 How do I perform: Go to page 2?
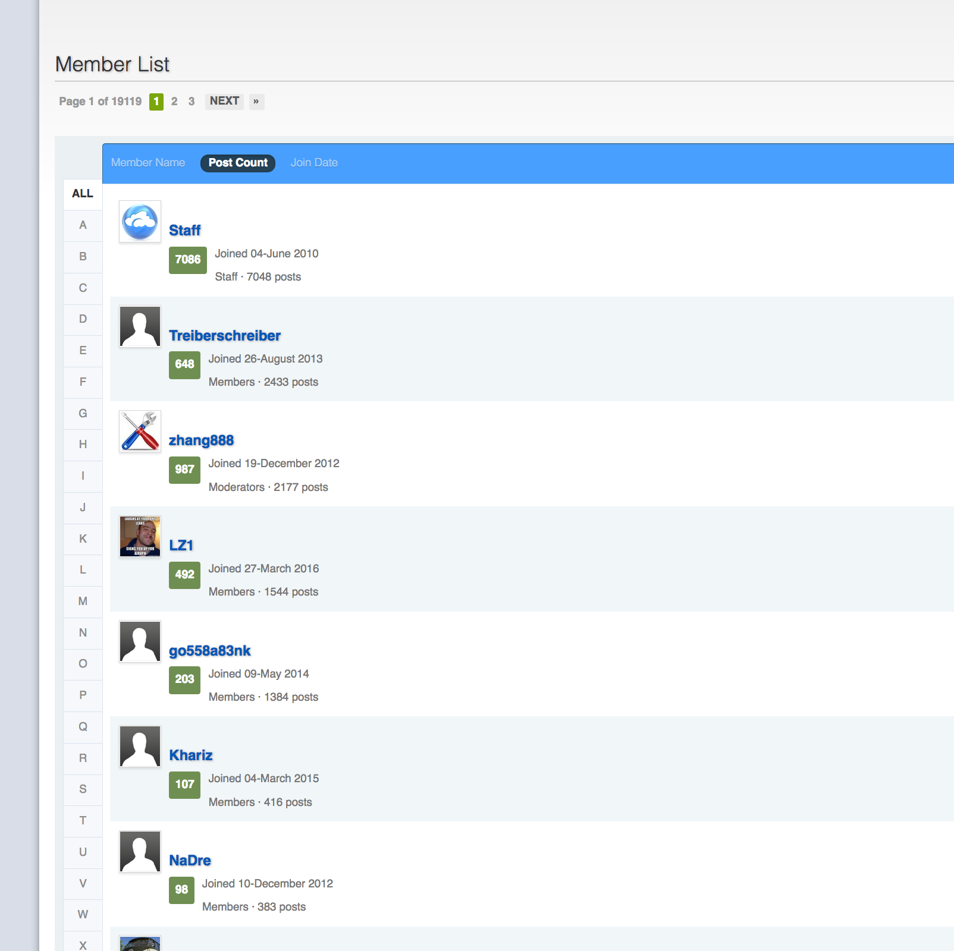(174, 102)
